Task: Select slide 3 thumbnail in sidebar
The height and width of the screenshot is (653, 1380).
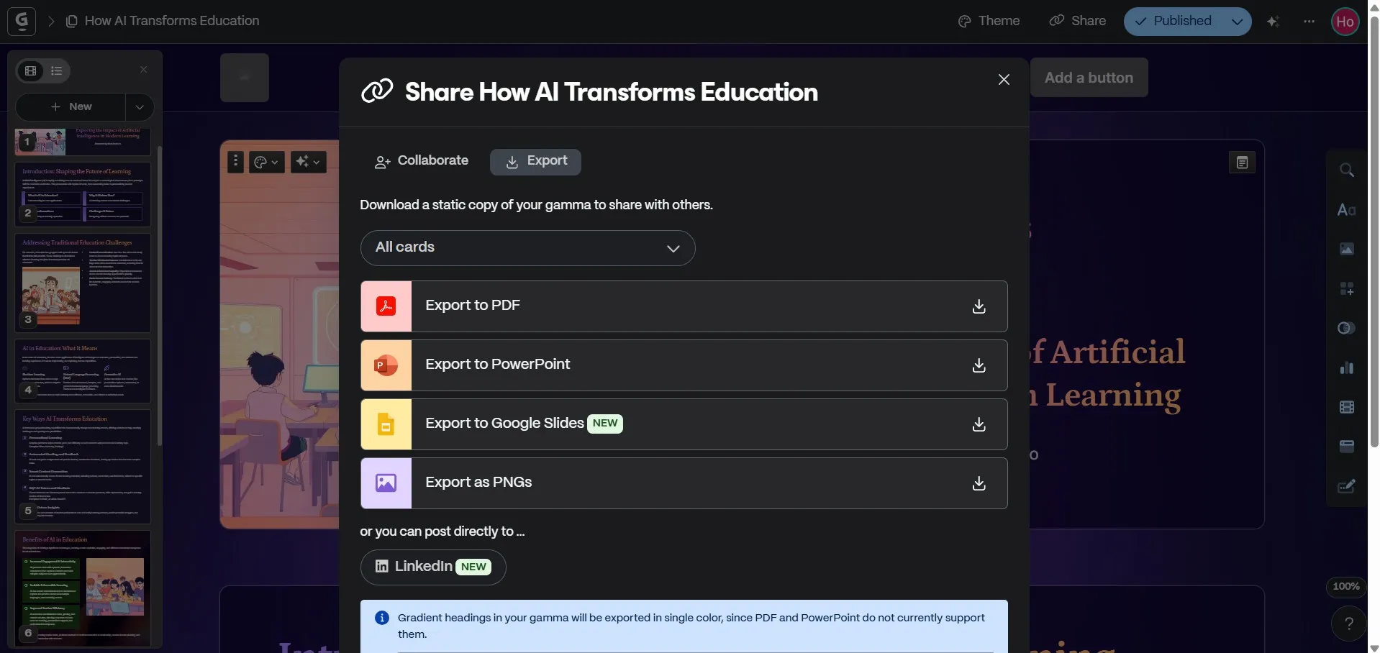Action: click(83, 282)
